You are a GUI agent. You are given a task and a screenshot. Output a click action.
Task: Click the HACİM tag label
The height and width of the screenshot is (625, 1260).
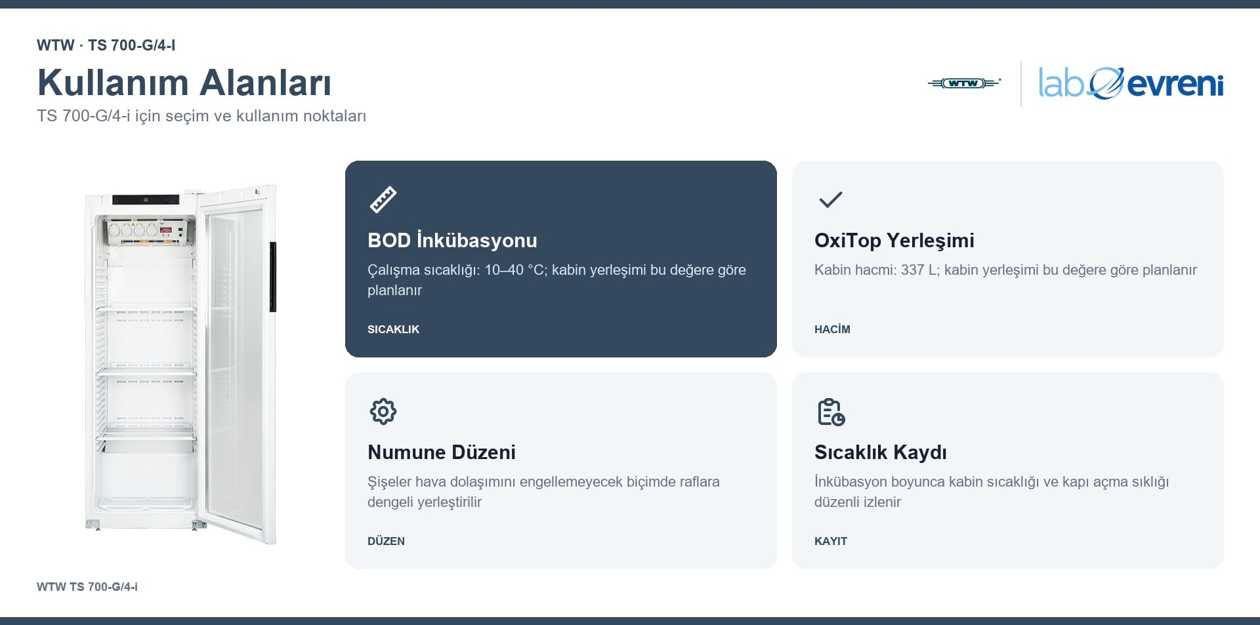832,329
